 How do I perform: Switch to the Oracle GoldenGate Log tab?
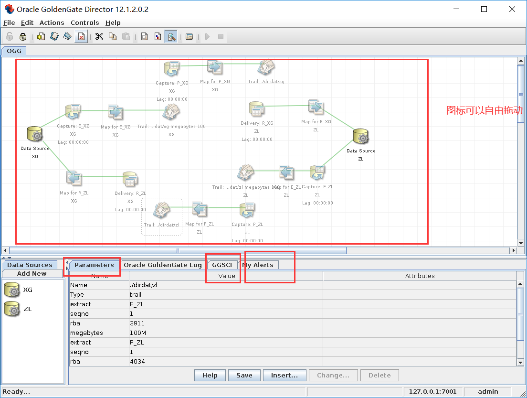163,265
